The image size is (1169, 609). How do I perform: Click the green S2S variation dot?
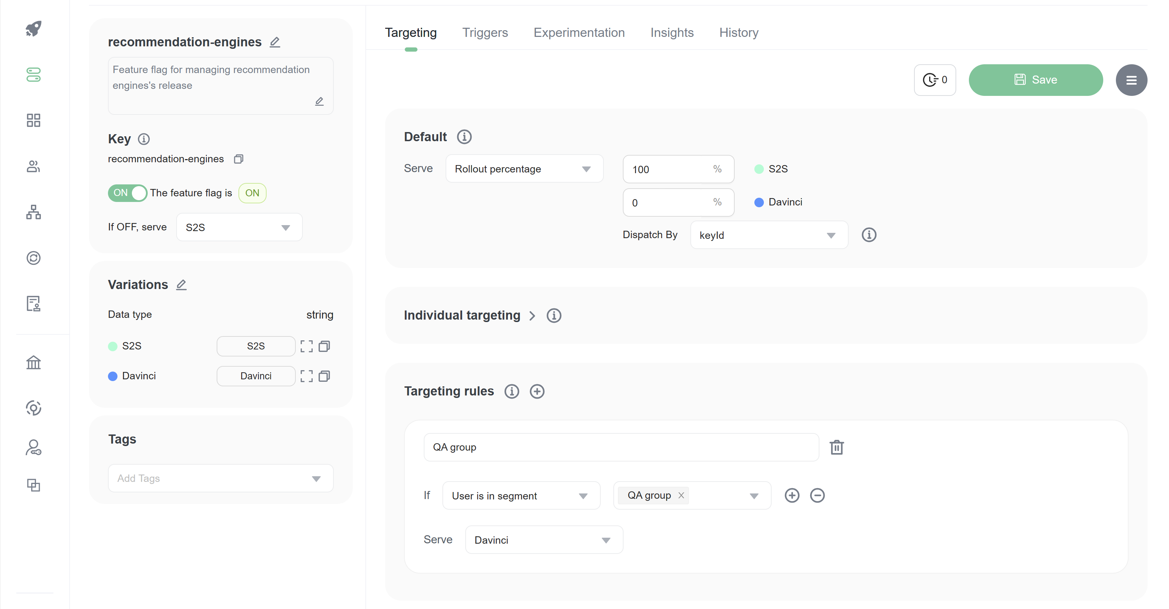pos(113,346)
